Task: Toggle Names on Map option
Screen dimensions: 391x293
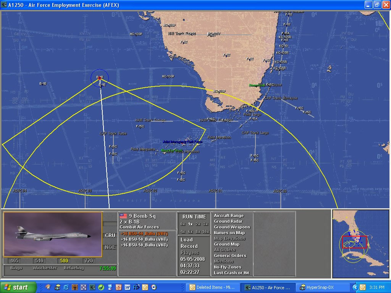Action: (x=229, y=233)
